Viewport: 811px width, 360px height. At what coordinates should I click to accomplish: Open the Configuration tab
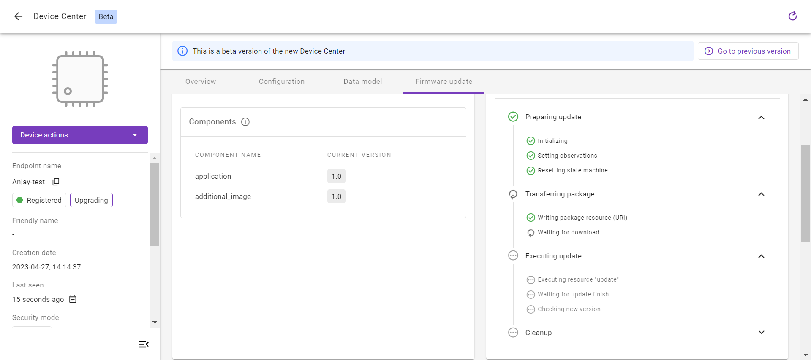click(282, 81)
